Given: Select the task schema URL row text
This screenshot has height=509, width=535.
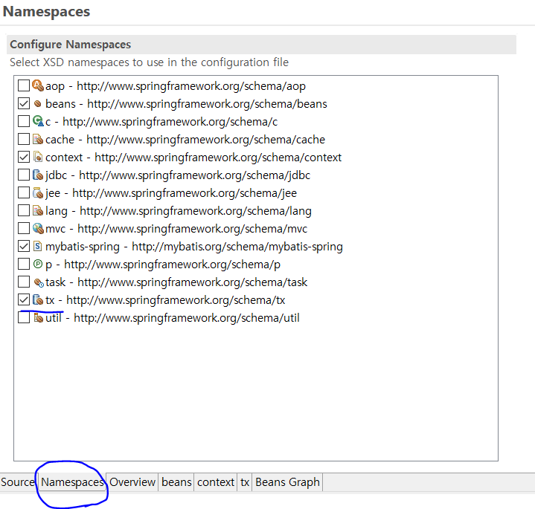Looking at the screenshot, I should click(x=176, y=282).
